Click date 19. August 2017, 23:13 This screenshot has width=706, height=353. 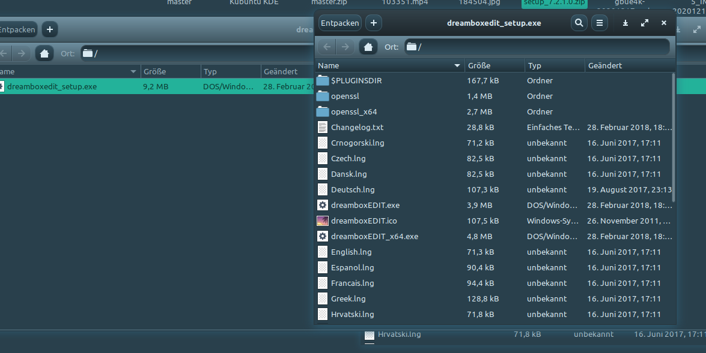pyautogui.click(x=630, y=189)
